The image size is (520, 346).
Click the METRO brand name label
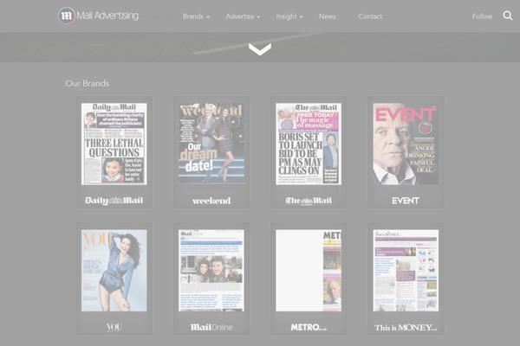(x=309, y=327)
